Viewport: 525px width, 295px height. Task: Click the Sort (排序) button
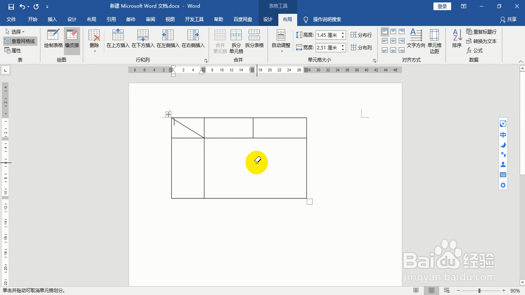pyautogui.click(x=457, y=38)
